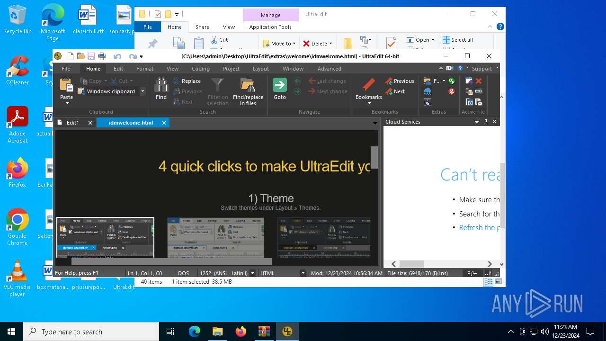Click Delete in the Explorer window ribbon

(x=317, y=44)
